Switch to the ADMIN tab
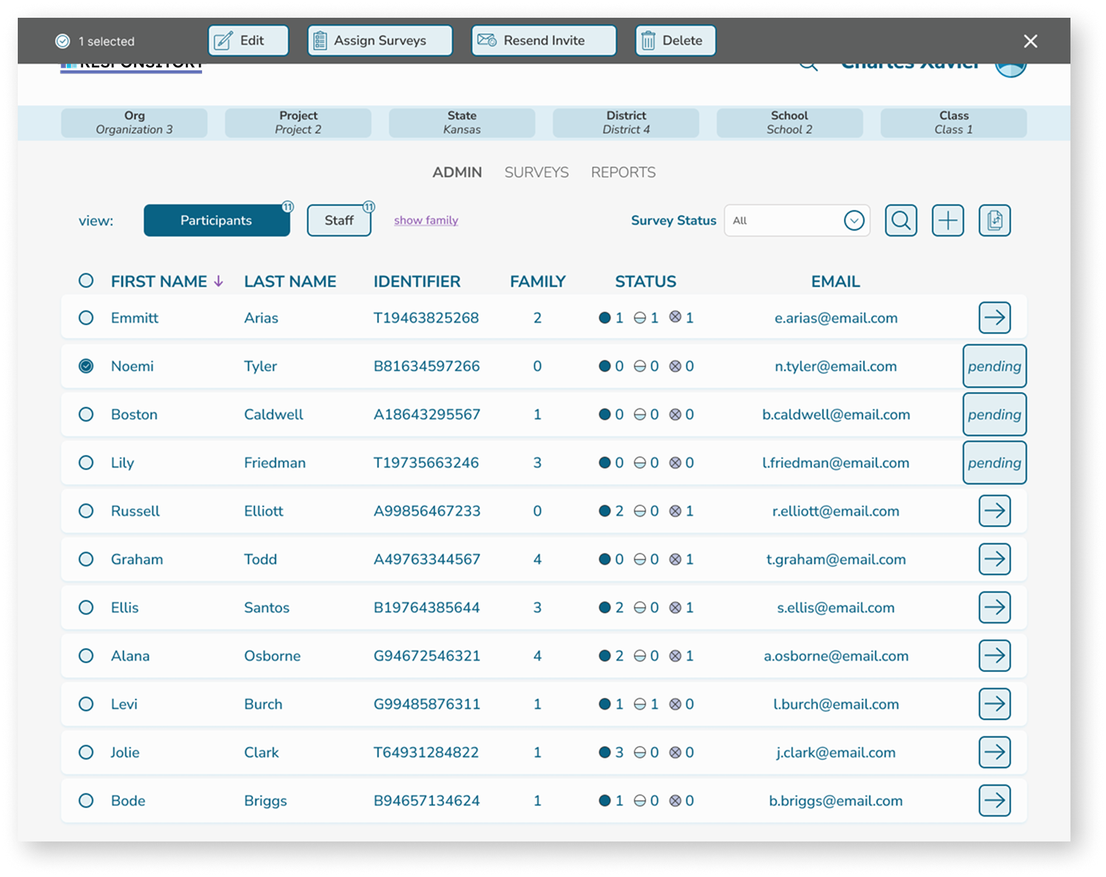The width and height of the screenshot is (1106, 877). pos(457,172)
